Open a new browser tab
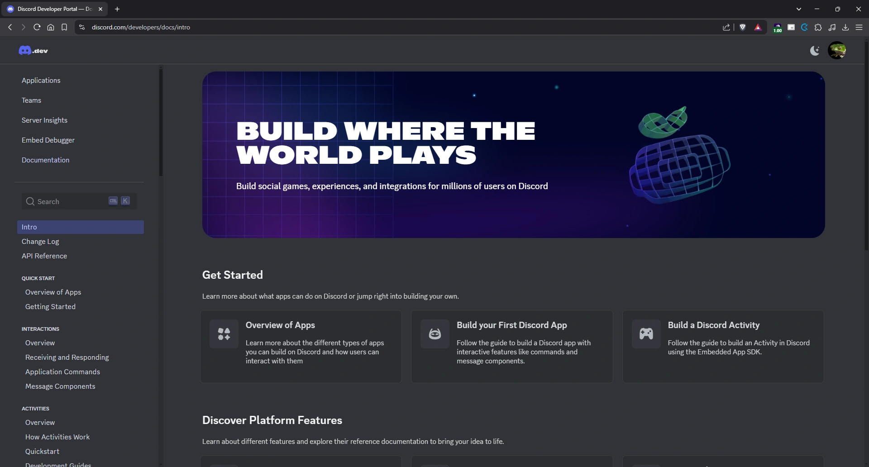The width and height of the screenshot is (869, 467). 117,9
